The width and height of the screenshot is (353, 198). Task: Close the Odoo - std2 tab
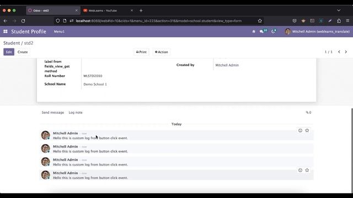tap(76, 10)
